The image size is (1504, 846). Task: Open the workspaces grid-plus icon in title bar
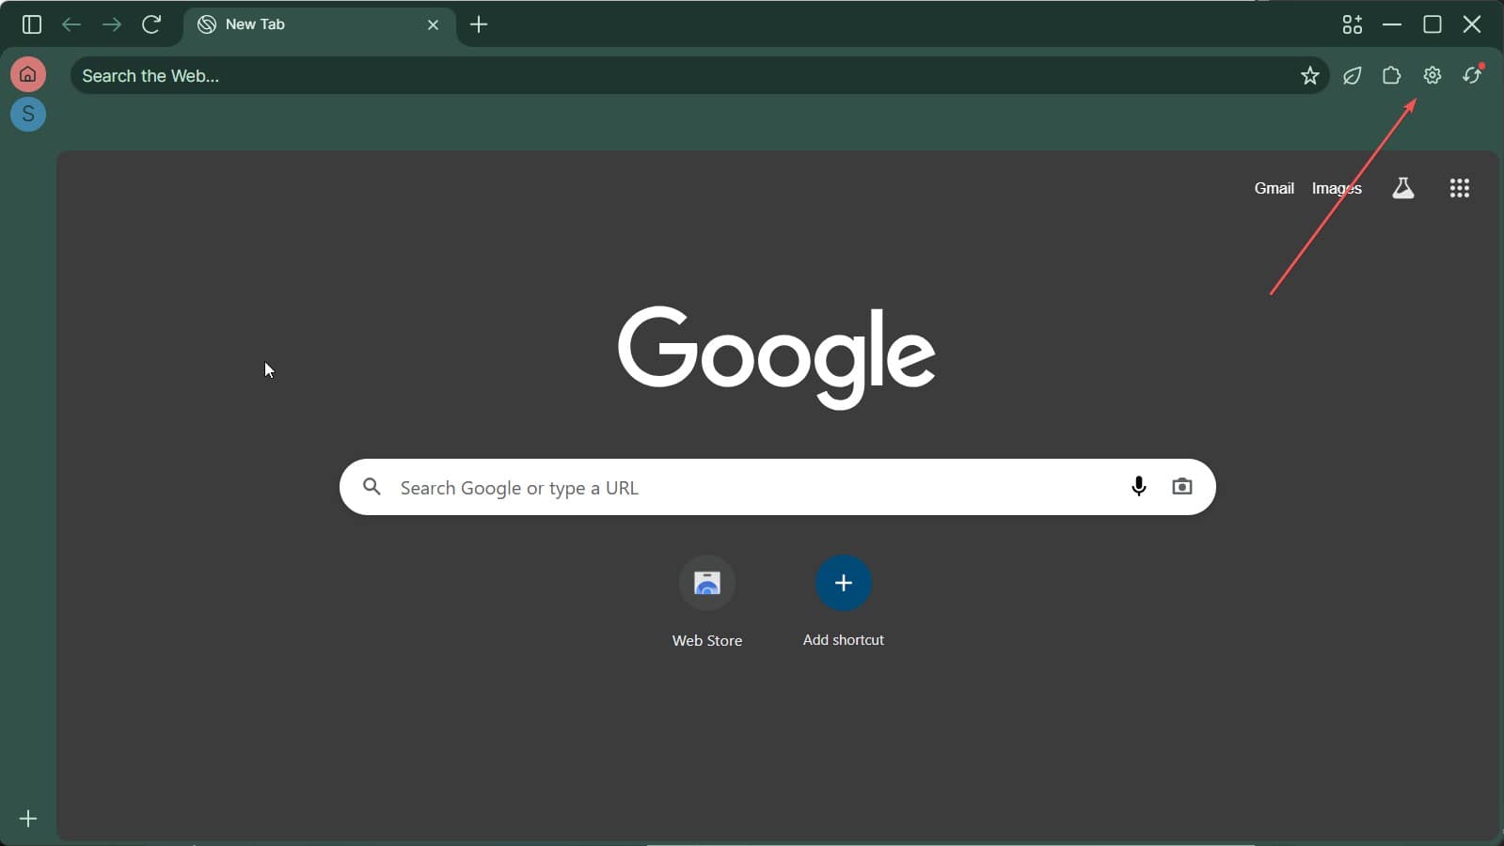point(1352,24)
